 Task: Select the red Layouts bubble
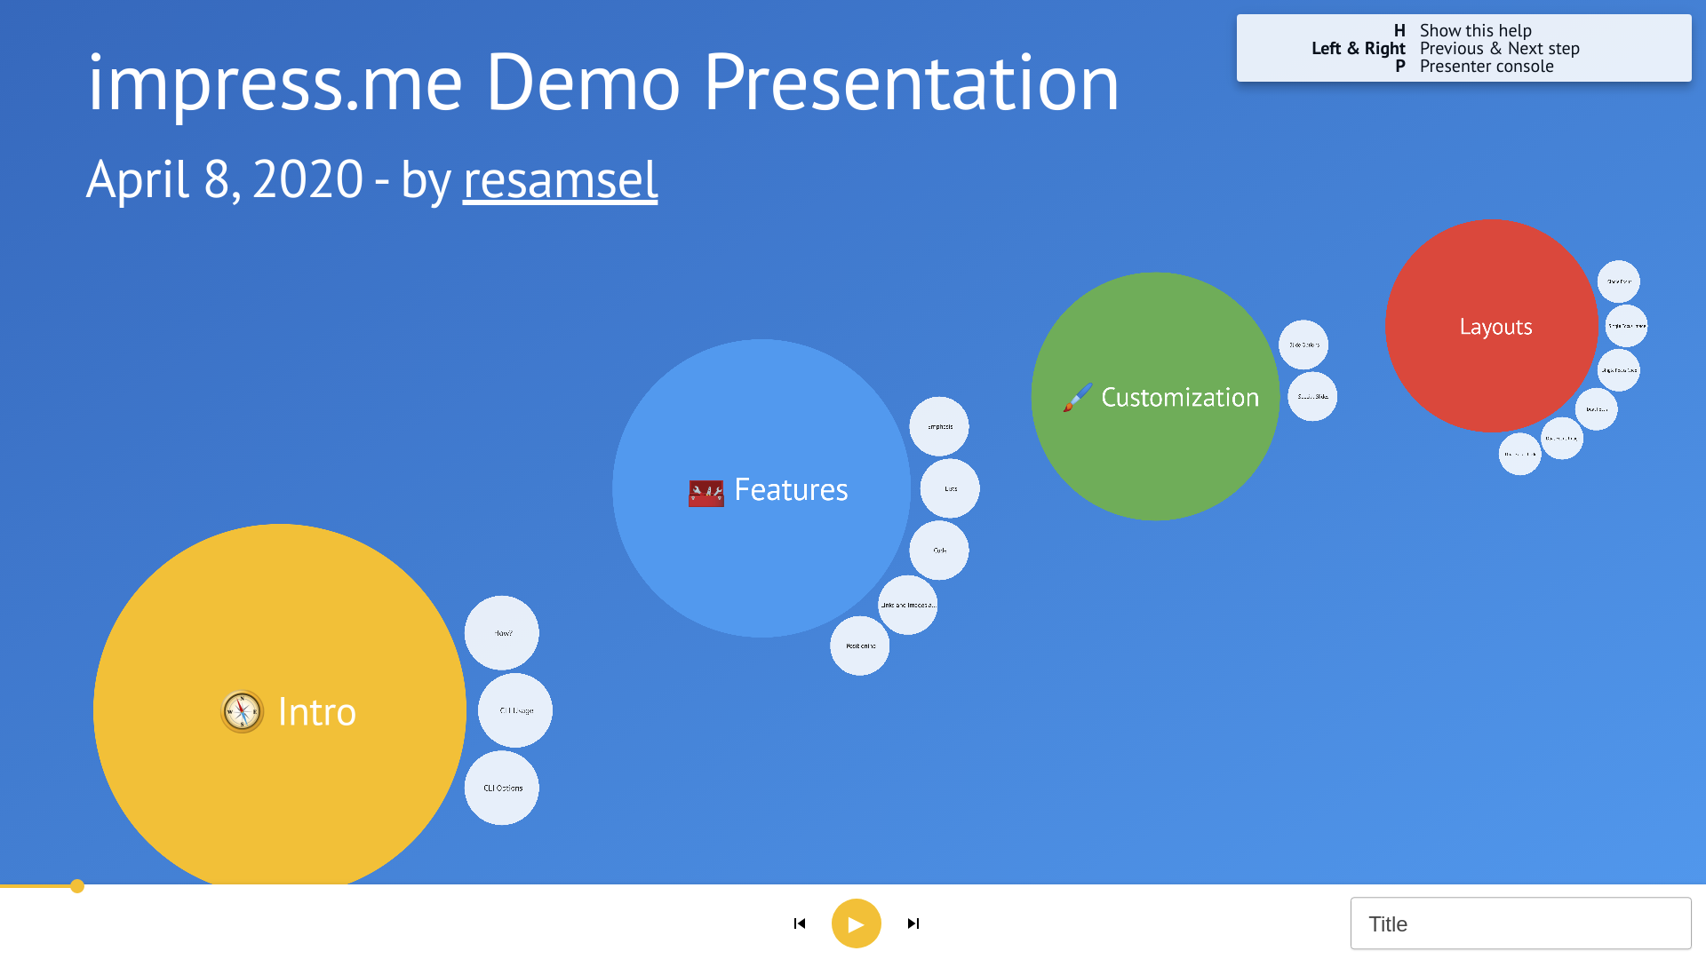1492,327
